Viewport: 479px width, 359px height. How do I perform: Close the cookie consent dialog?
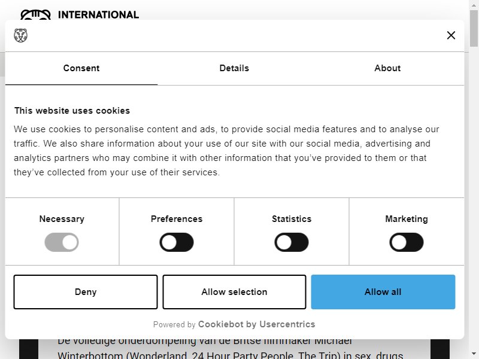(x=451, y=35)
